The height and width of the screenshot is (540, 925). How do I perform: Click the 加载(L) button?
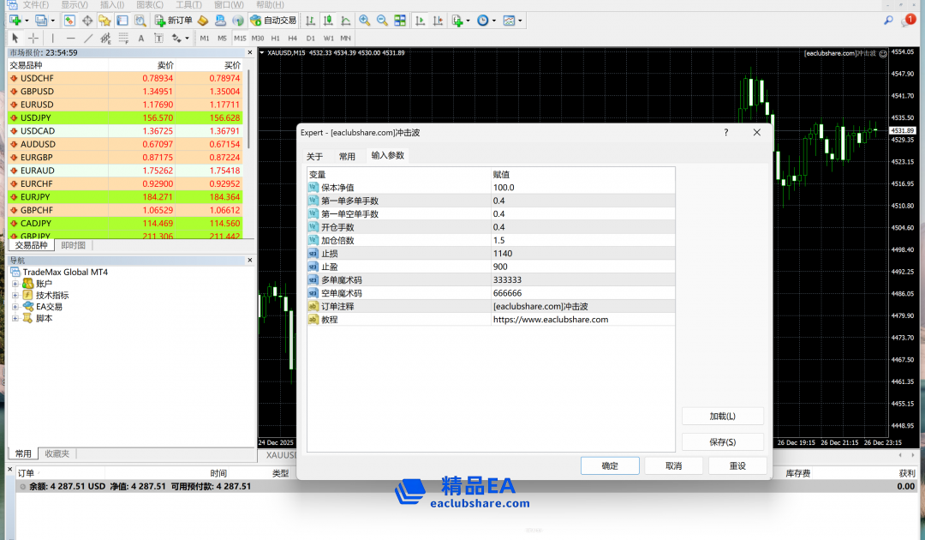tap(722, 416)
